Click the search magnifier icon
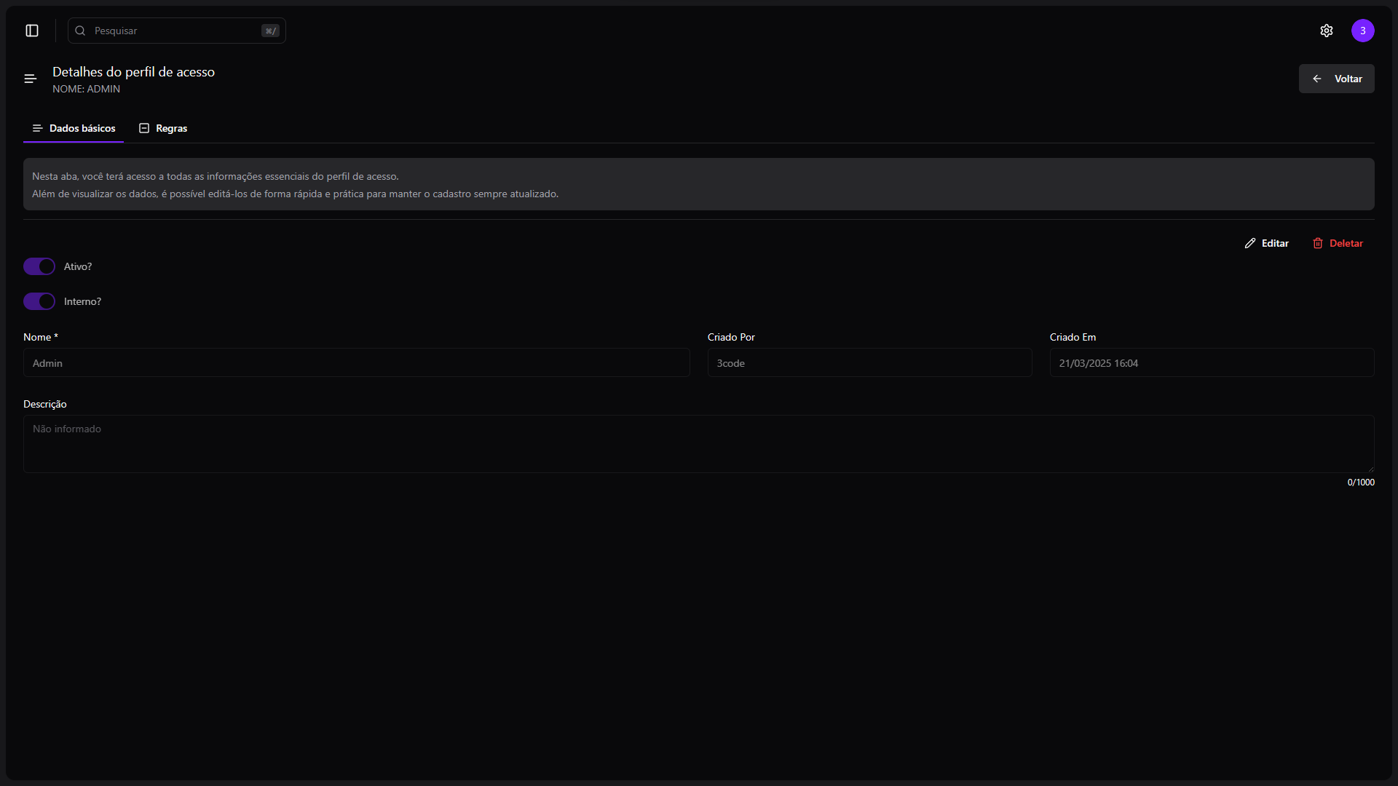Screen dimensions: 1398x786 click(x=81, y=31)
